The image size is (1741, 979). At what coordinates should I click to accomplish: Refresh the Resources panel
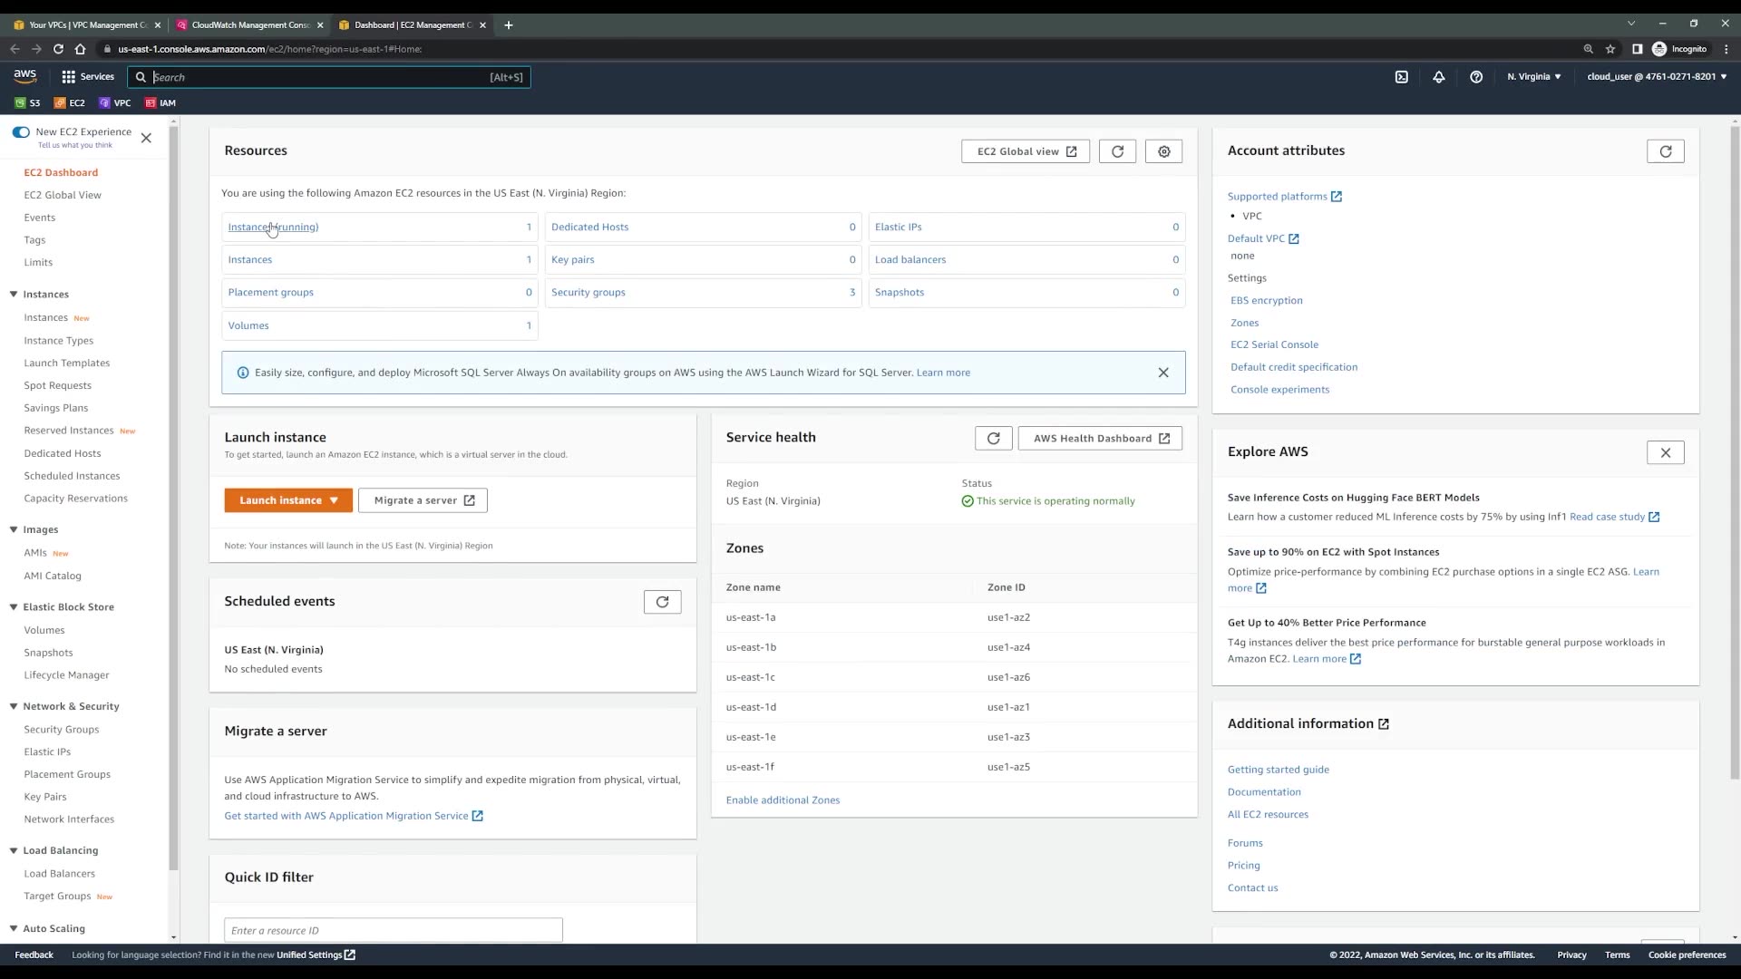point(1117,151)
